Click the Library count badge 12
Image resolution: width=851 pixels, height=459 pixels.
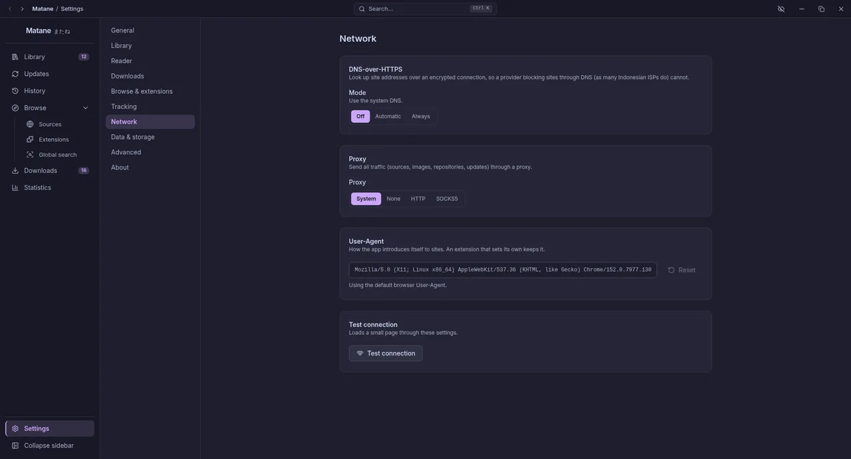pyautogui.click(x=84, y=57)
